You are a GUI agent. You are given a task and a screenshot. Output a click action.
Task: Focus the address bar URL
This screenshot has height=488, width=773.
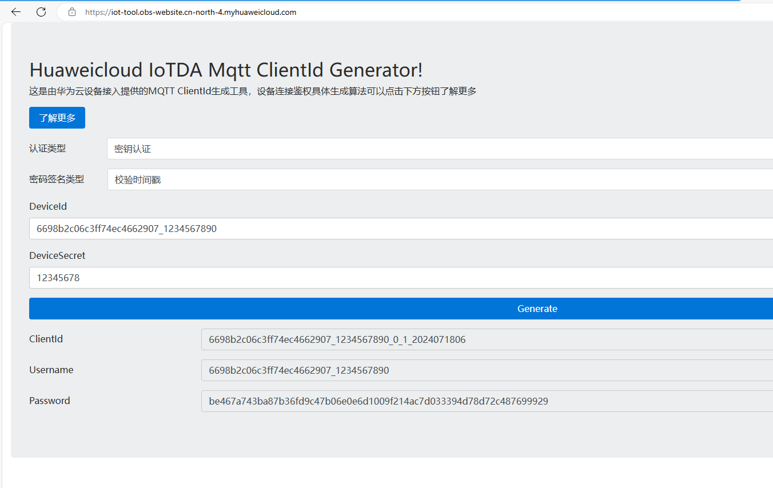pyautogui.click(x=191, y=12)
